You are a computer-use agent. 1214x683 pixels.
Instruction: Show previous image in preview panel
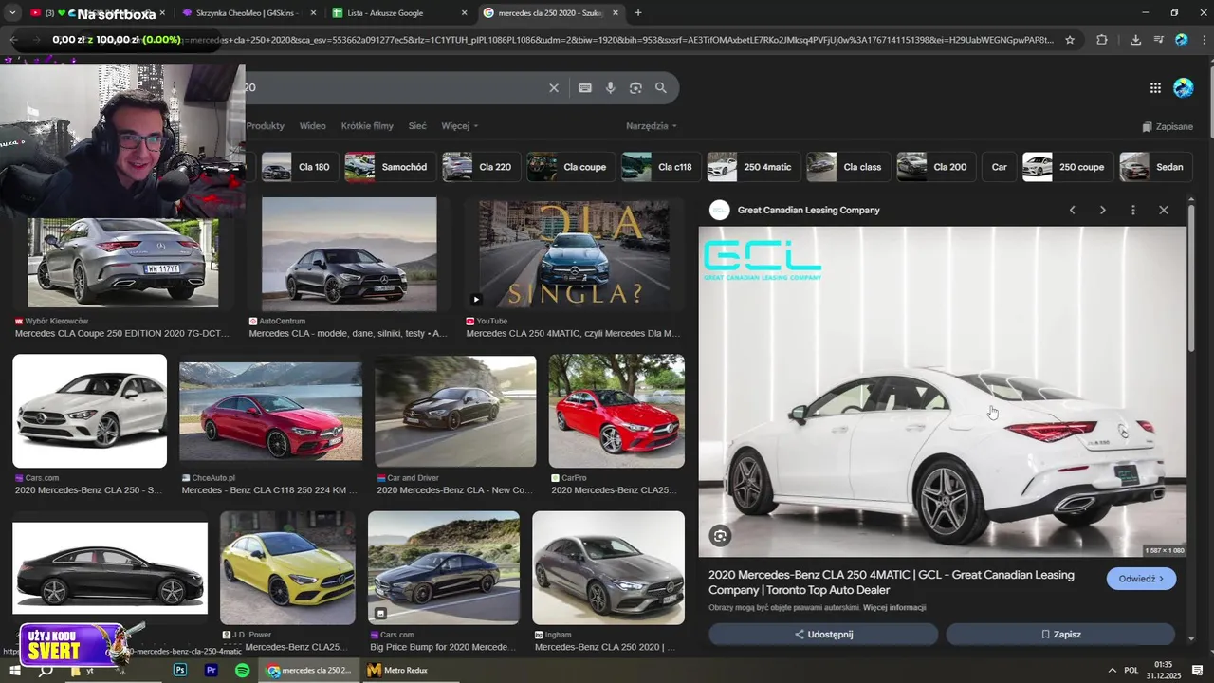(1073, 210)
